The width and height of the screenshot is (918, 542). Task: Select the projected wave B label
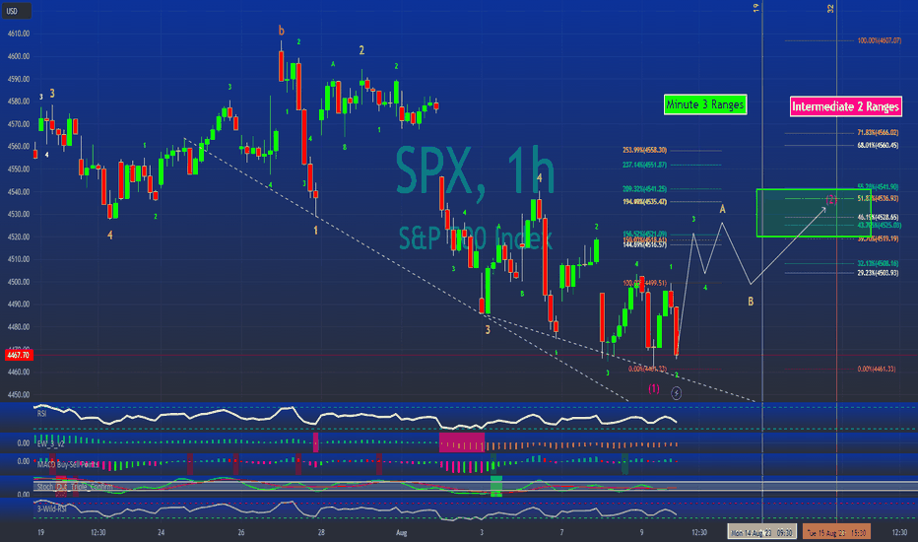pyautogui.click(x=751, y=302)
